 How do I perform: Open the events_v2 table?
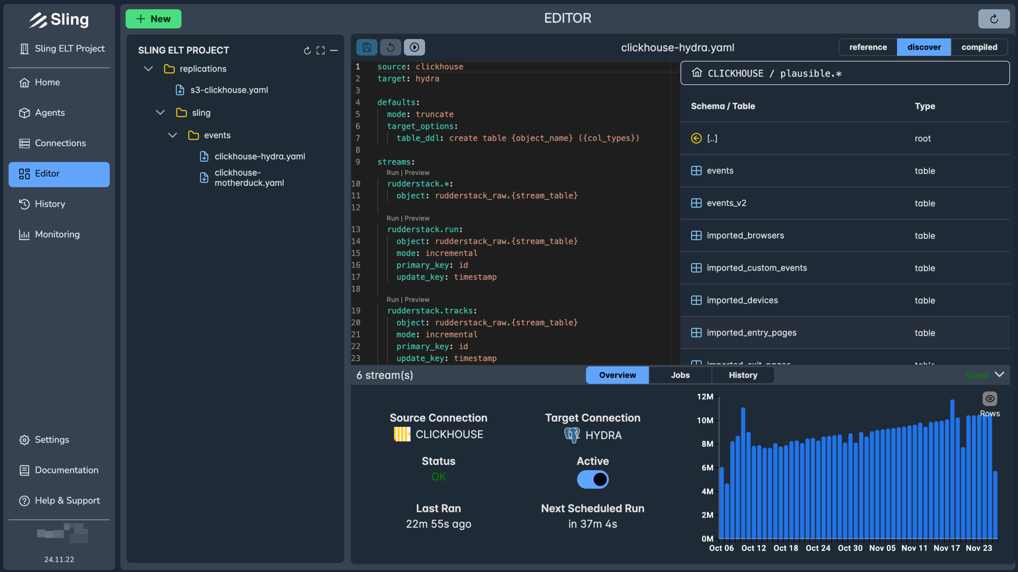pos(845,203)
